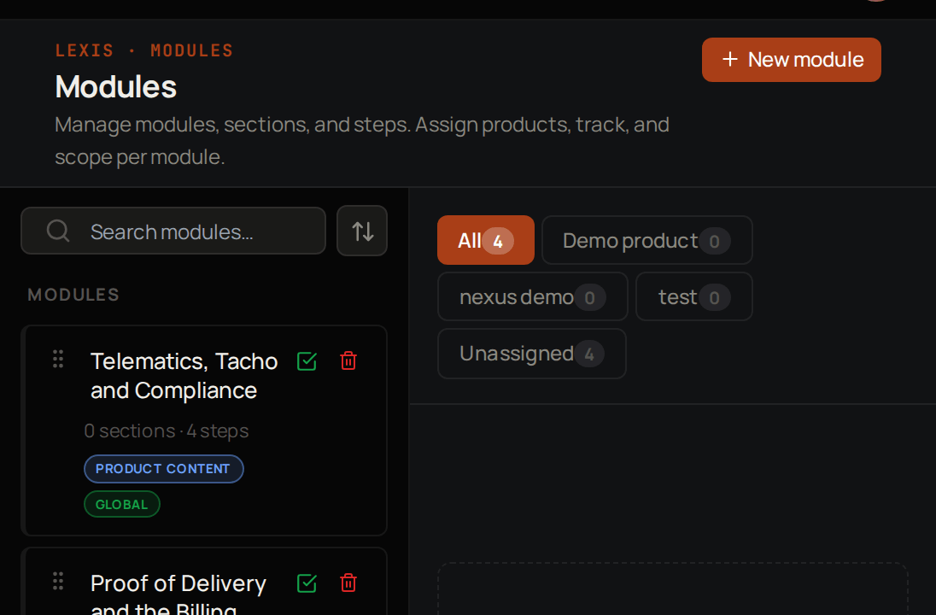The height and width of the screenshot is (615, 936).
Task: Click 0 sections · 4 steps text
Action: pyautogui.click(x=167, y=430)
